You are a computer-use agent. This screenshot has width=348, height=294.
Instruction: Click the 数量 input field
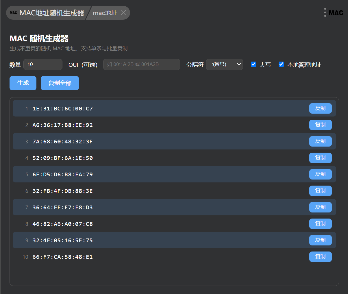43,64
